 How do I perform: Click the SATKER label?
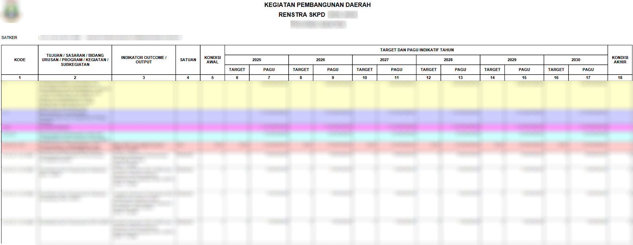click(9, 37)
